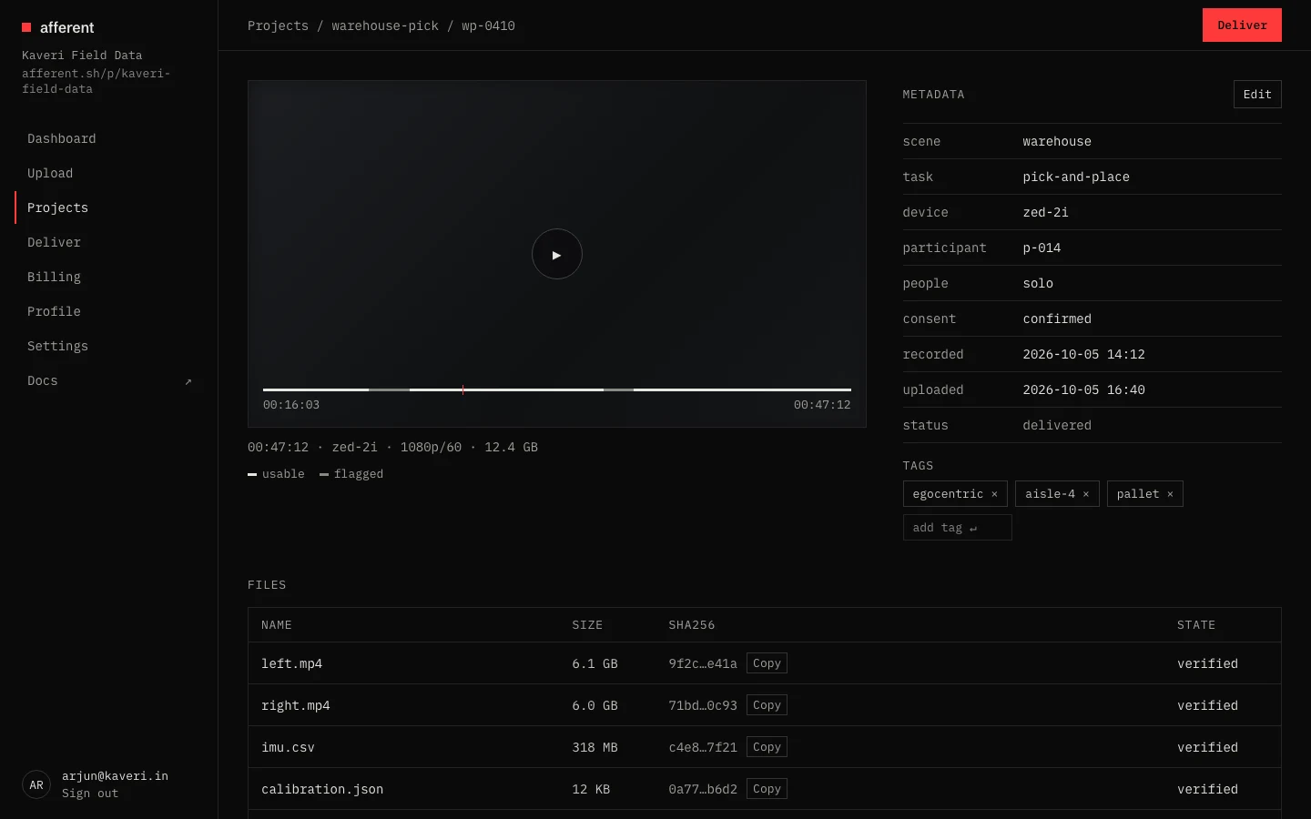The width and height of the screenshot is (1311, 819).
Task: Go to Upload section
Action: [108, 173]
